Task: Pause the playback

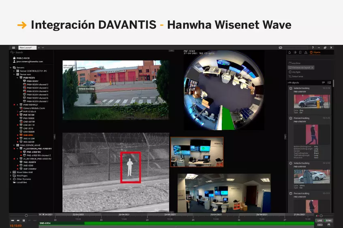Action: click(24, 221)
